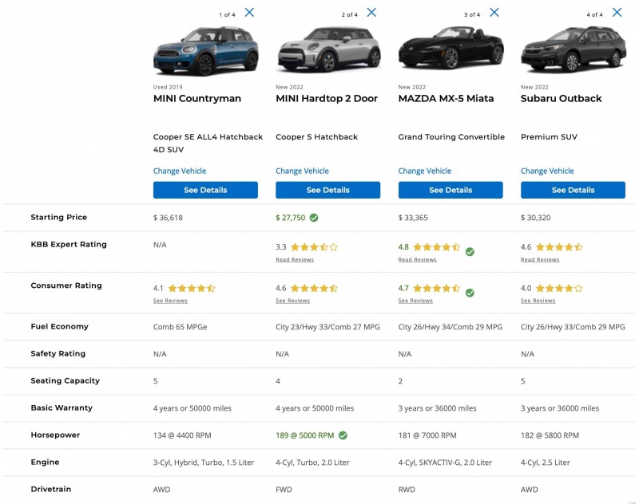Viewport: 639px width, 504px height.
Task: Open Read Reviews under 3.3 expert rating
Action: (x=295, y=259)
